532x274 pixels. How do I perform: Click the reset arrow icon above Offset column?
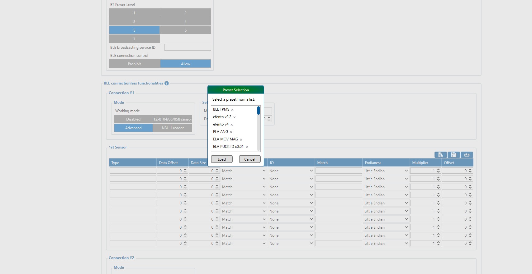pos(467,155)
